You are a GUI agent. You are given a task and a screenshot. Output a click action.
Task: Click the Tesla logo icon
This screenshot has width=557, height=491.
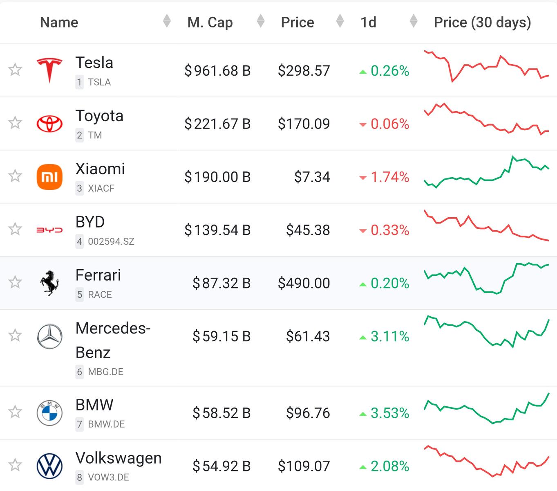click(x=49, y=70)
